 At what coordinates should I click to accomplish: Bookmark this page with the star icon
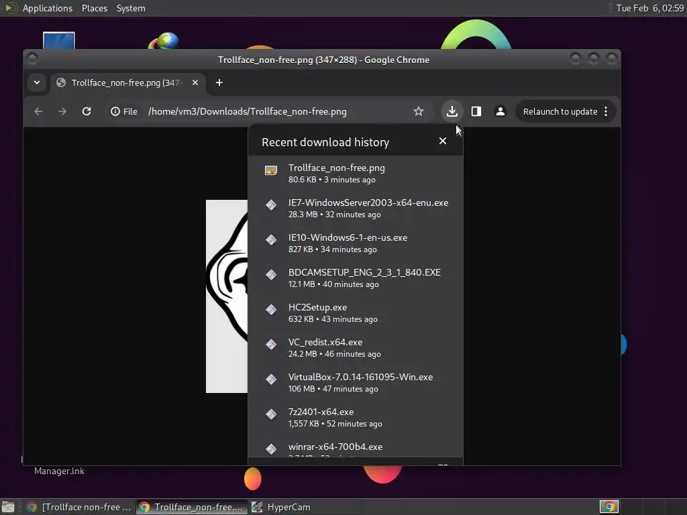point(419,112)
